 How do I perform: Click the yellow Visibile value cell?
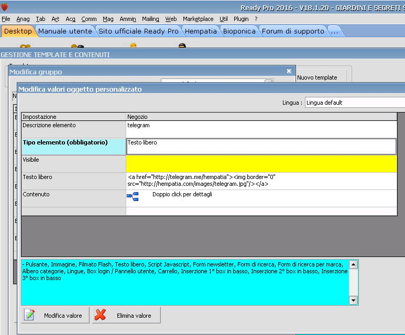(261, 164)
